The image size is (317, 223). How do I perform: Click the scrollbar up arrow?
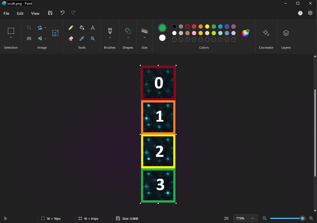315,57
